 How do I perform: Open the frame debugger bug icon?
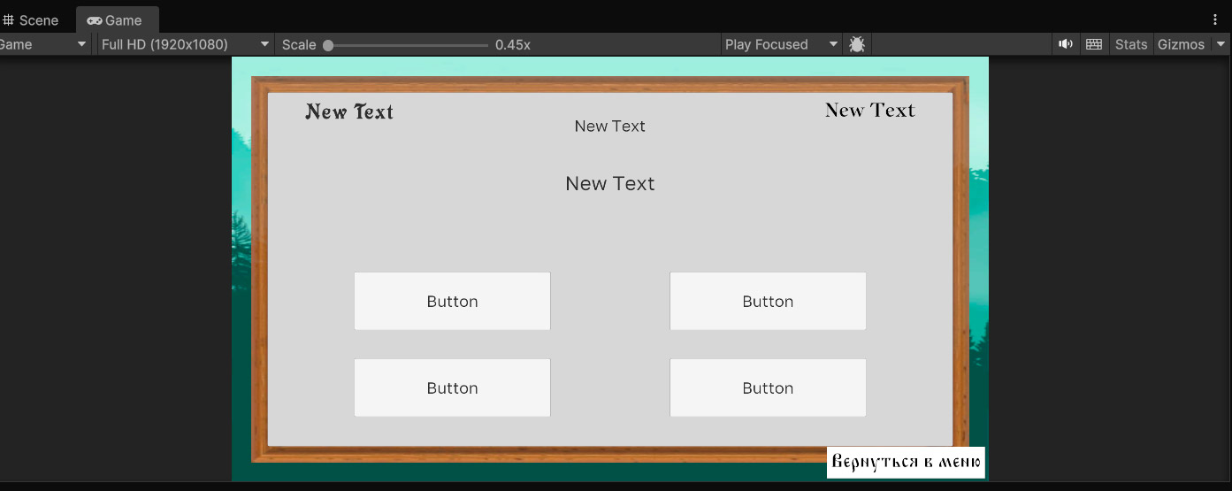(856, 44)
